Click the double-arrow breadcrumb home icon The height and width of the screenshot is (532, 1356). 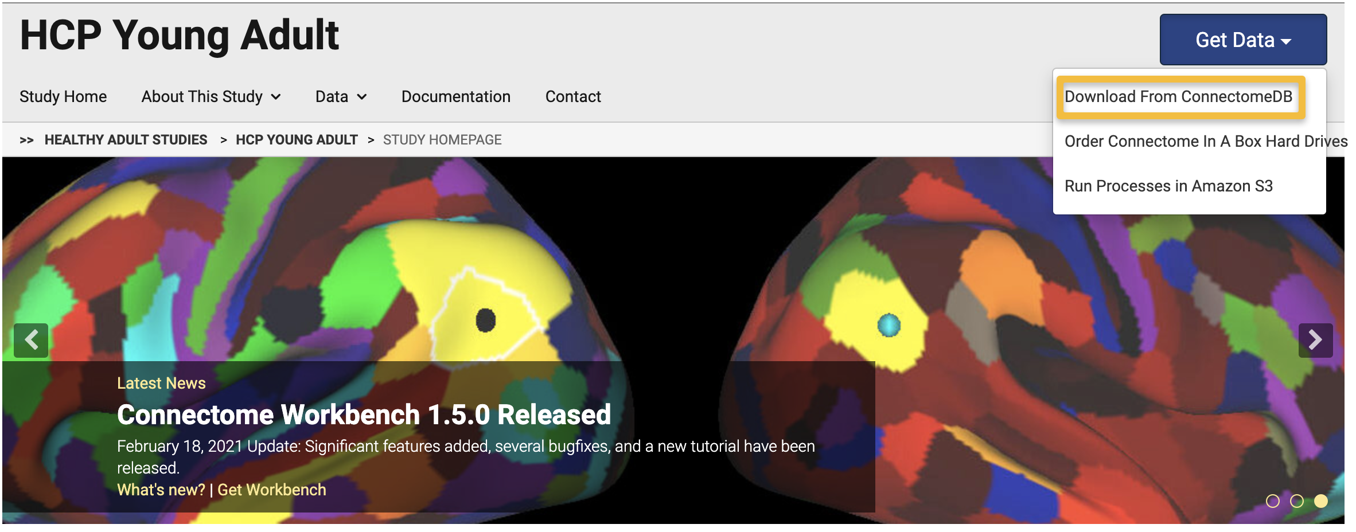(x=26, y=140)
